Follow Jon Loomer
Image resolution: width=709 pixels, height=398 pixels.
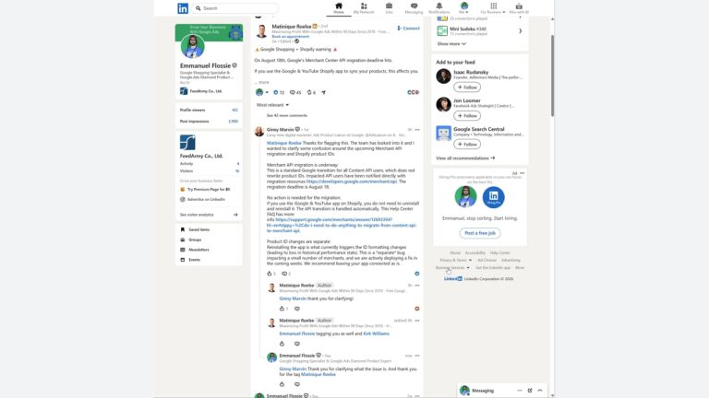click(x=467, y=116)
